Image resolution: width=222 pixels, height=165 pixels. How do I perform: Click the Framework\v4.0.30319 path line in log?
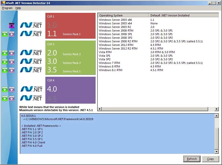58,119
